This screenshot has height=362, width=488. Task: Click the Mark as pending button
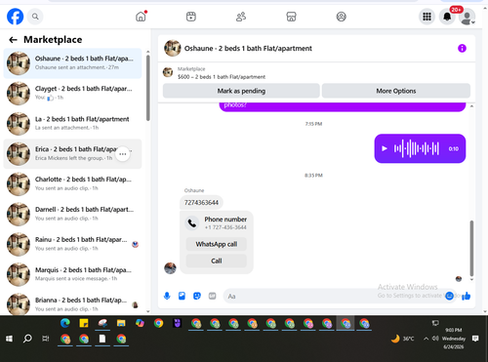[x=241, y=91]
